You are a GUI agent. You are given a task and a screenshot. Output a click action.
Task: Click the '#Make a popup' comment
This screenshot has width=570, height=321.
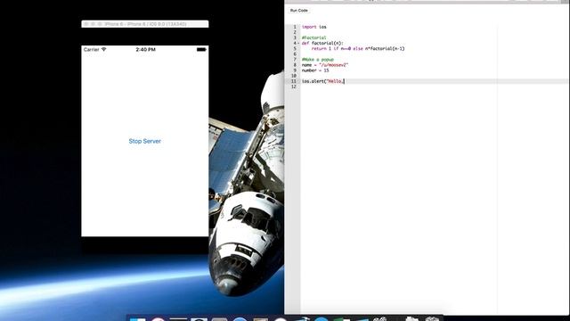click(x=318, y=60)
